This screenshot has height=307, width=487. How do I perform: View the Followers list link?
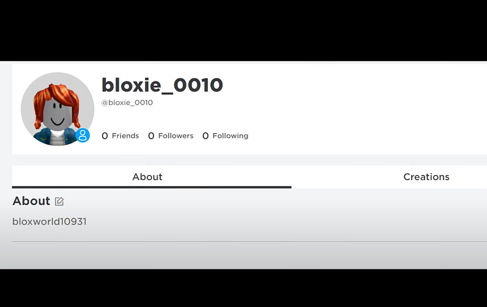click(176, 136)
